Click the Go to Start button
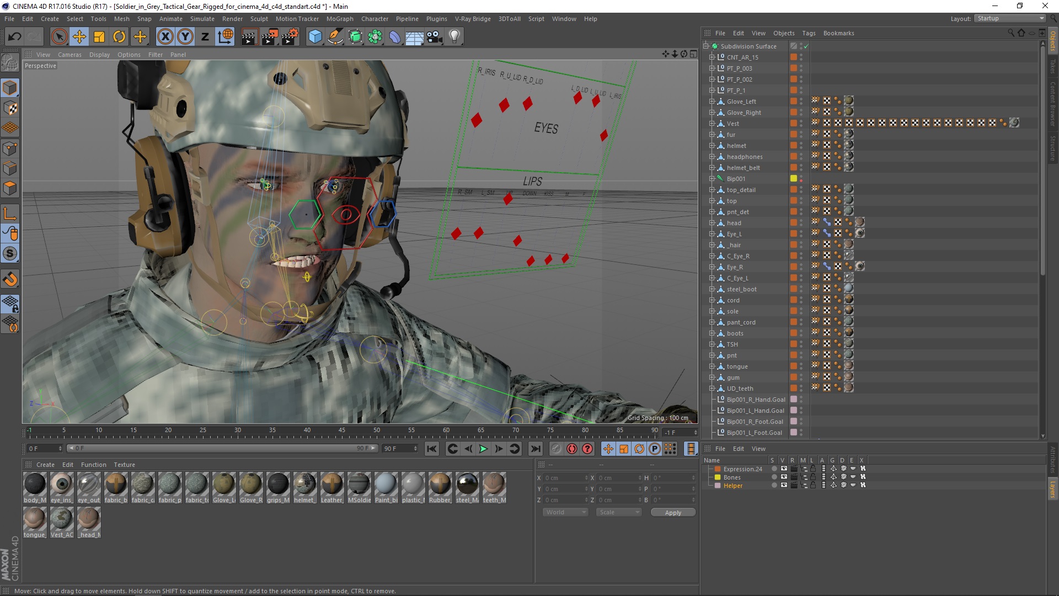1059x596 pixels. click(432, 449)
